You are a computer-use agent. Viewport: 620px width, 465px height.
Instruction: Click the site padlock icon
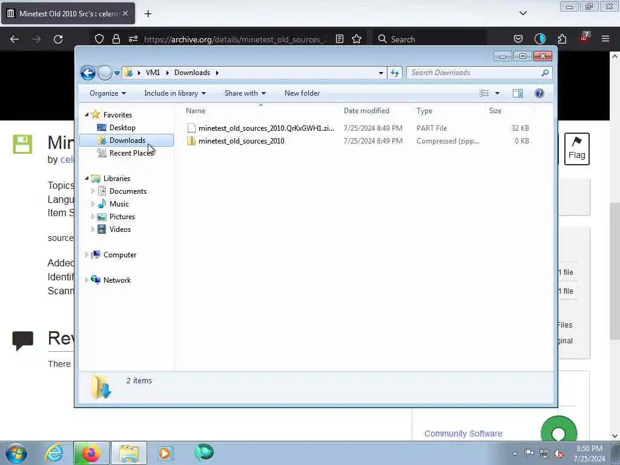pos(116,39)
